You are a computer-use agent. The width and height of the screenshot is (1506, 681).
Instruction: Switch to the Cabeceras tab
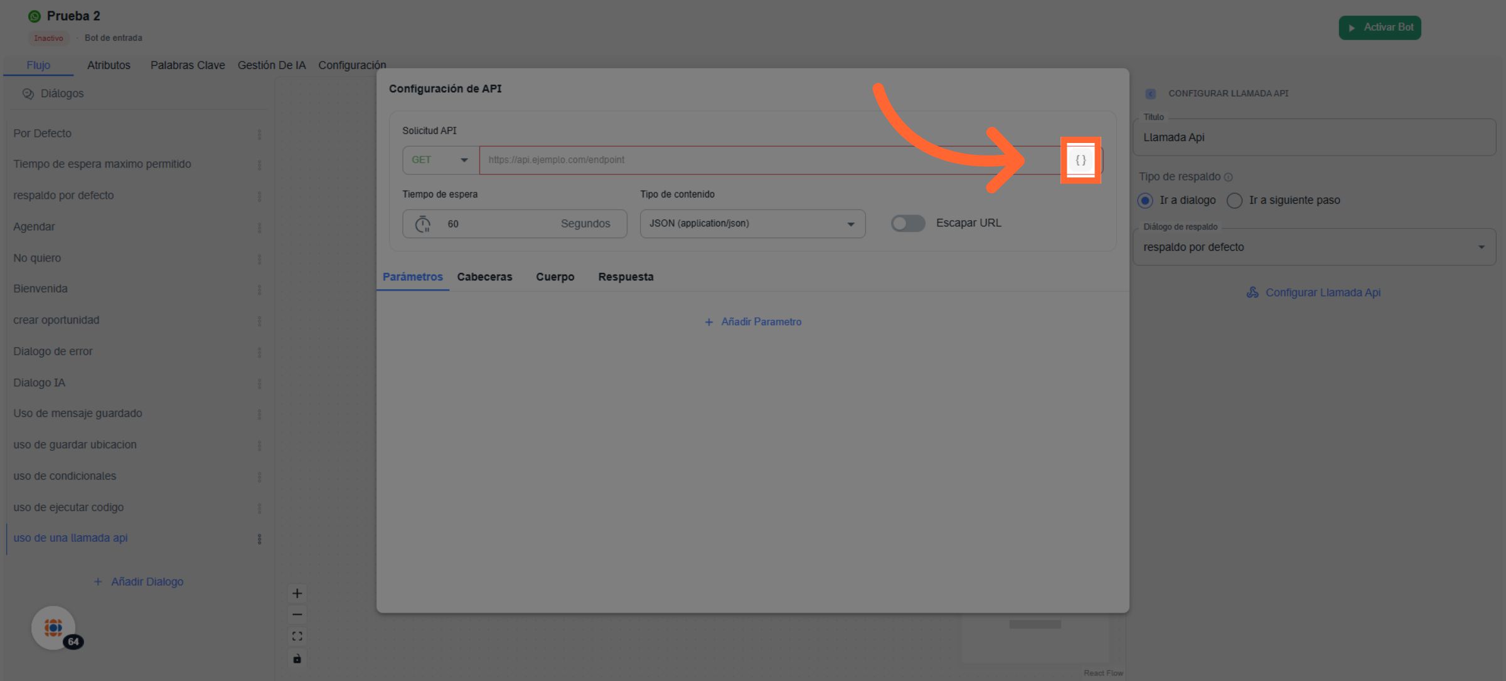click(x=484, y=277)
